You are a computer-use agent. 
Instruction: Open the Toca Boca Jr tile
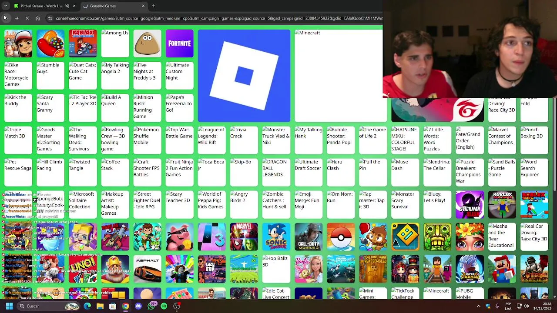coord(211,172)
